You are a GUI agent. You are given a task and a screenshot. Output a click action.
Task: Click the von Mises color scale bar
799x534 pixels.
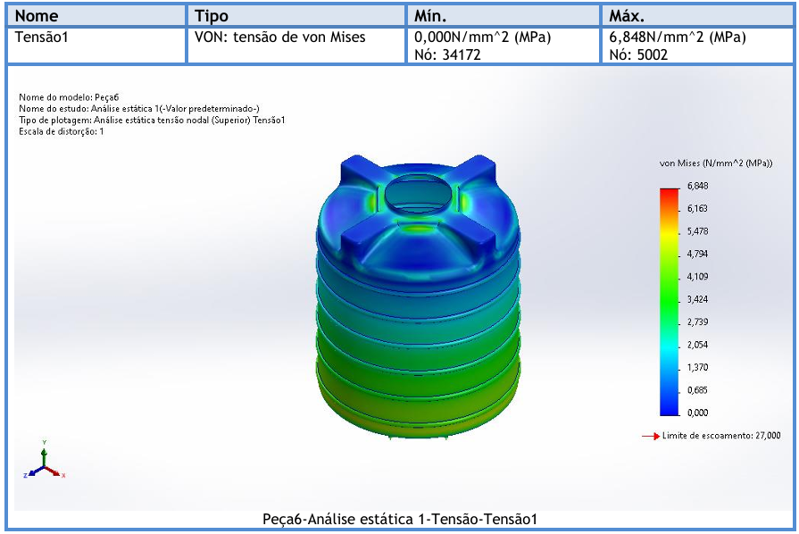point(670,302)
